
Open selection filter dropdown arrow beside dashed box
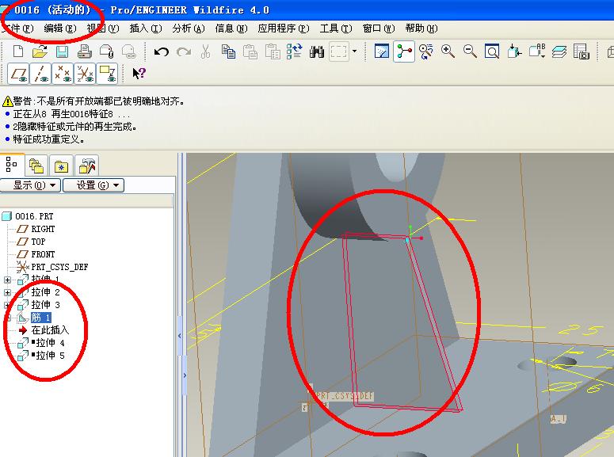pyautogui.click(x=354, y=51)
